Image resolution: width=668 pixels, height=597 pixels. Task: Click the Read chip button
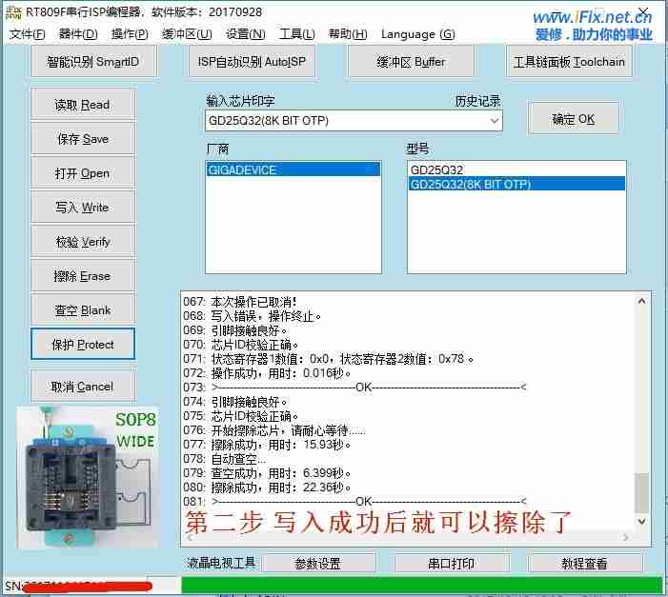point(83,105)
